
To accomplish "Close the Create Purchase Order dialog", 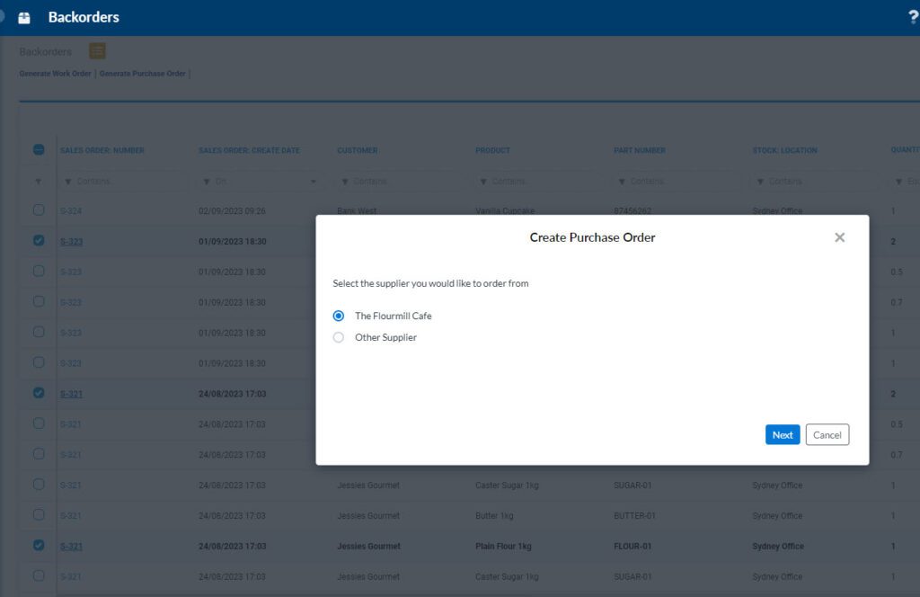I will point(840,237).
